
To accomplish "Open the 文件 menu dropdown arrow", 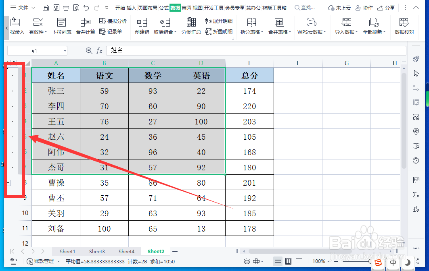I will (33, 8).
